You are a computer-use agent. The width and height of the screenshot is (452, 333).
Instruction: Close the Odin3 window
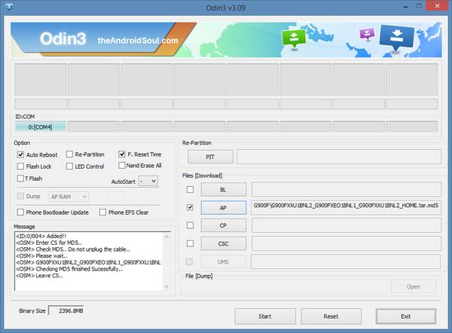click(437, 6)
